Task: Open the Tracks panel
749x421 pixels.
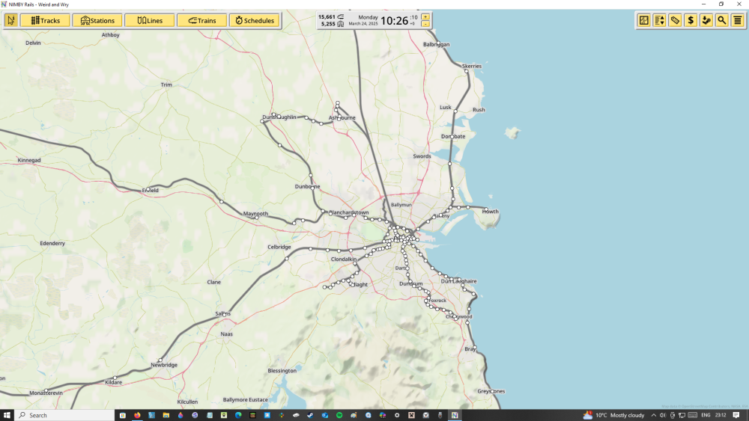Action: click(45, 20)
